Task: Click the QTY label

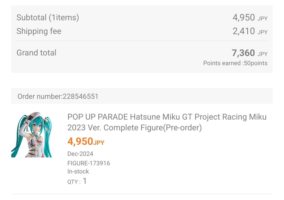Action: [74, 182]
